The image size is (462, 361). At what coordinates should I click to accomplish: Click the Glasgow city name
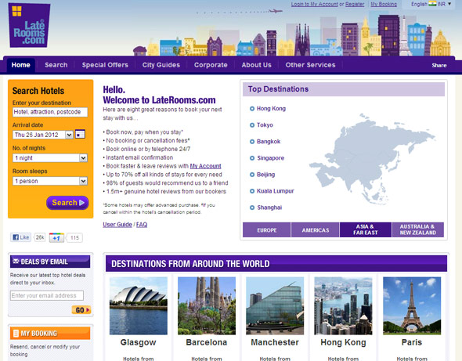tap(138, 342)
